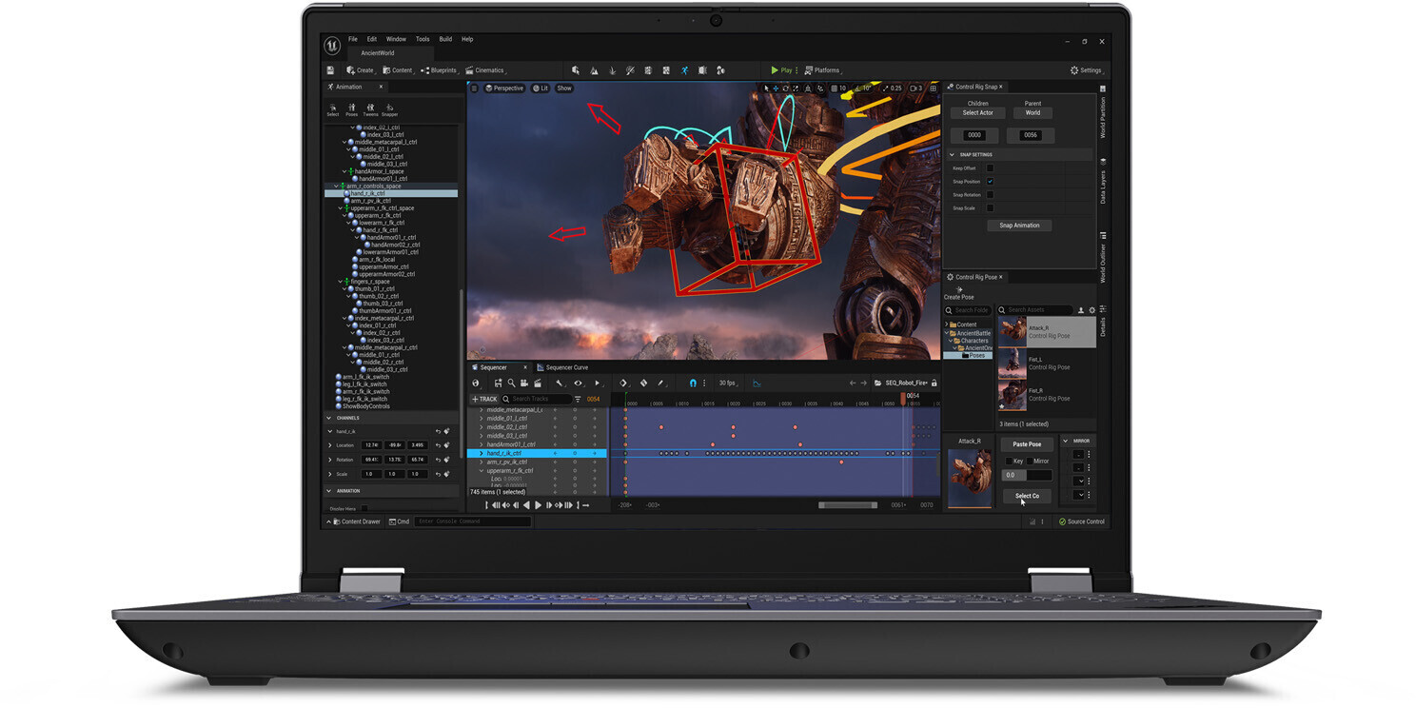Screen dimensions: 1416x708
Task: Click the Snap Animation button
Action: tap(1019, 226)
